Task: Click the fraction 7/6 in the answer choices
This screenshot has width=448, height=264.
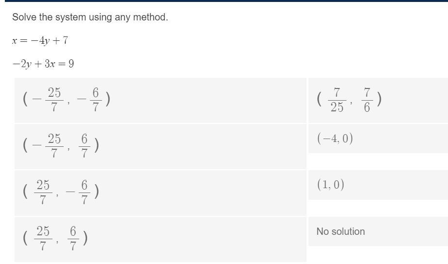Action: (367, 100)
